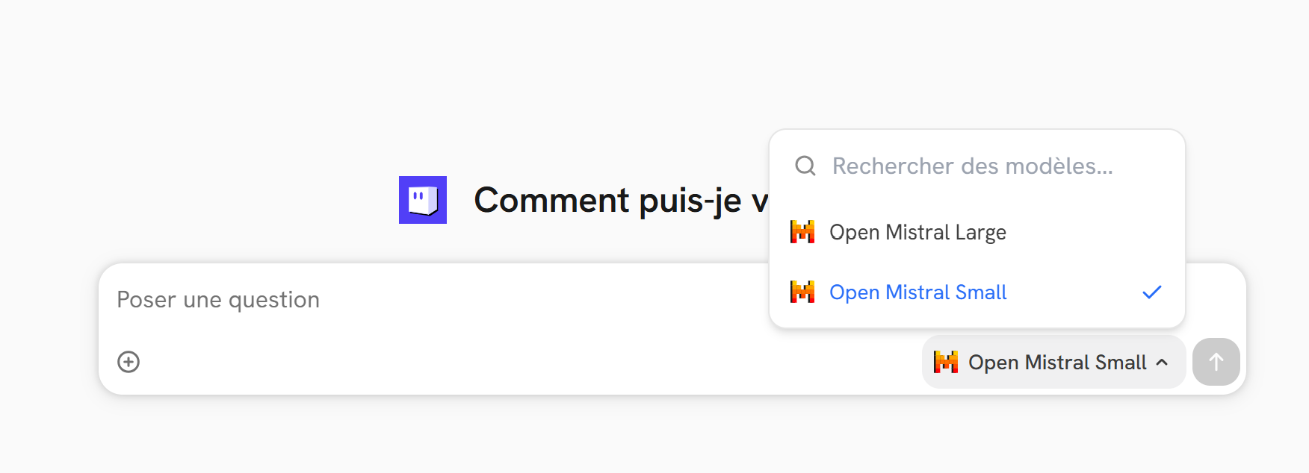
Task: Click the plus attachment icon
Action: click(x=129, y=362)
